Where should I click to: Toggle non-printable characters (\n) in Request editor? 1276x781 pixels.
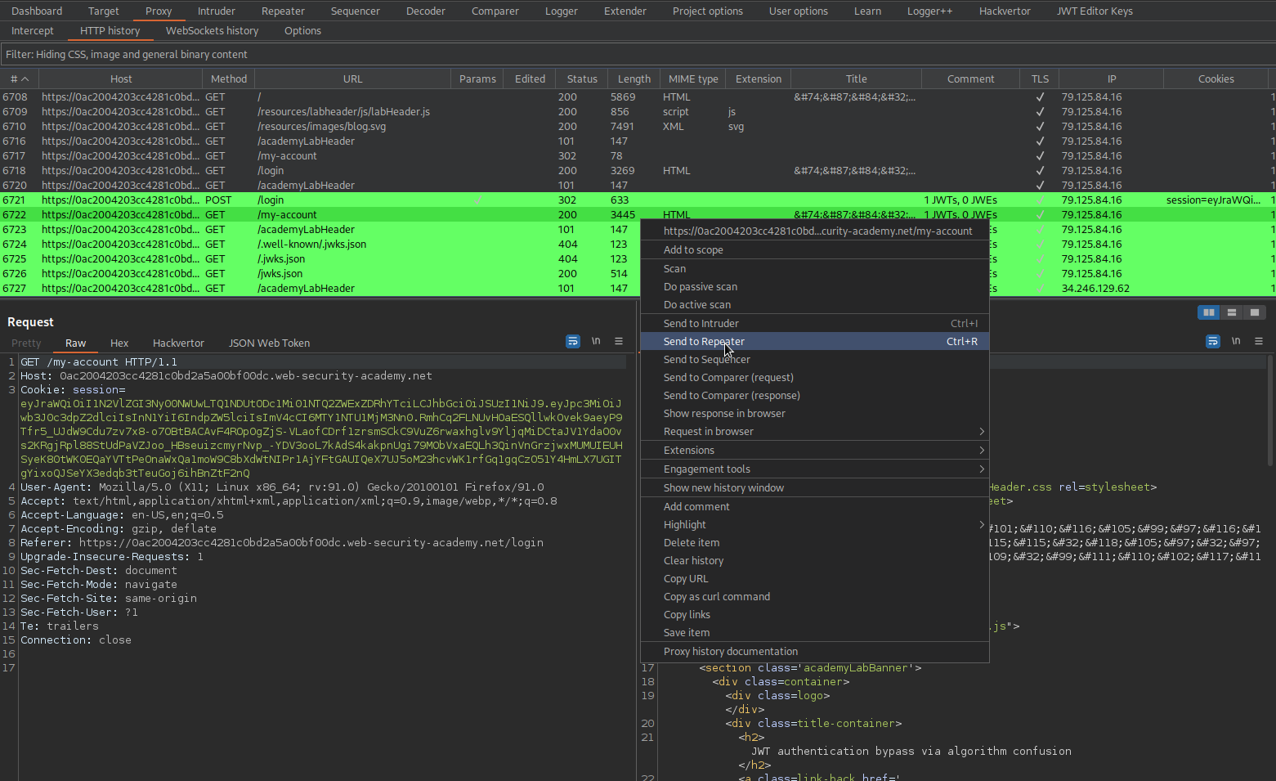click(596, 341)
